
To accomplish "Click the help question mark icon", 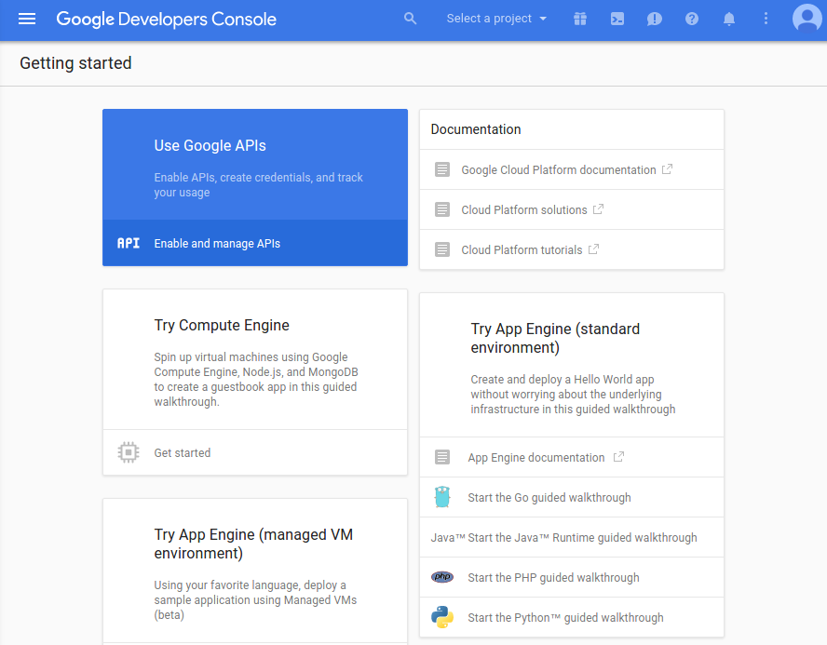I will (x=692, y=19).
